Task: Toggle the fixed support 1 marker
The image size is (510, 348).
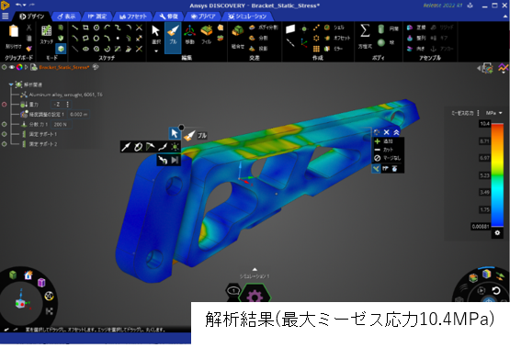Action: [5, 134]
